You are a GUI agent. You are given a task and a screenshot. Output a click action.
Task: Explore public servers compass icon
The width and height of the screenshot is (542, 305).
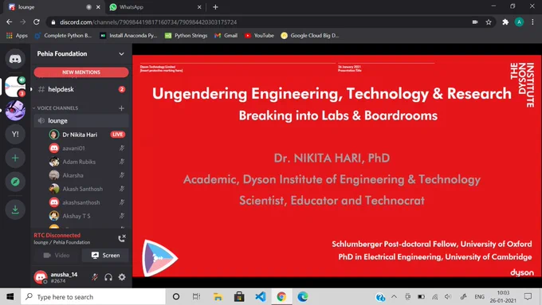click(15, 182)
